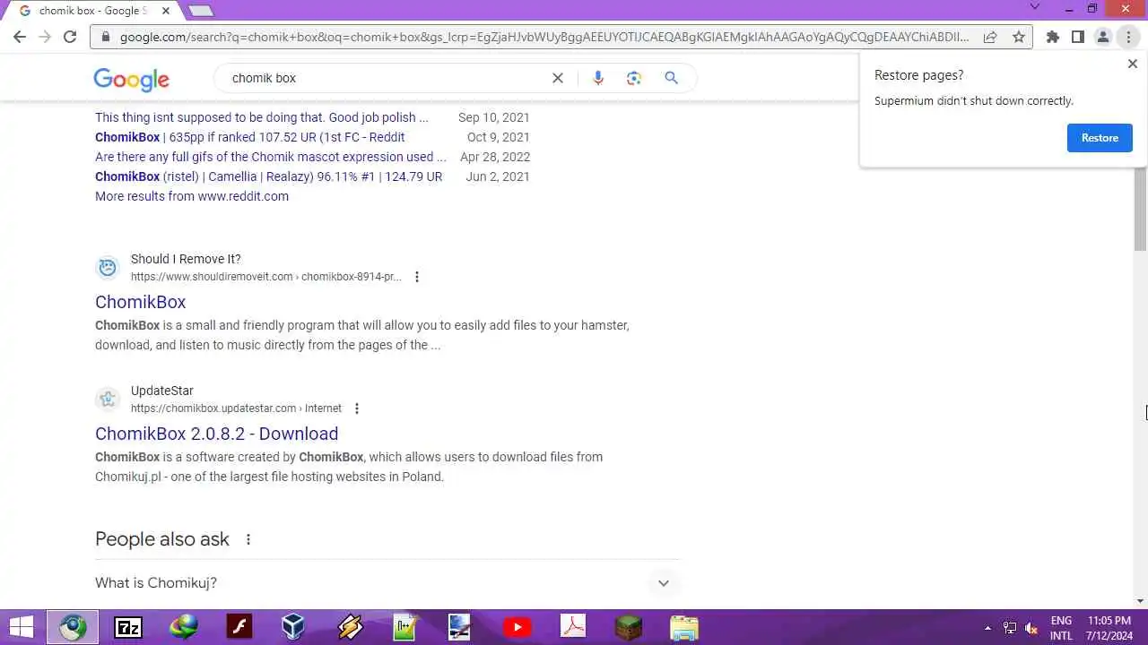The image size is (1148, 645).
Task: Open "Are there any full gifs" link
Action: [x=271, y=157]
